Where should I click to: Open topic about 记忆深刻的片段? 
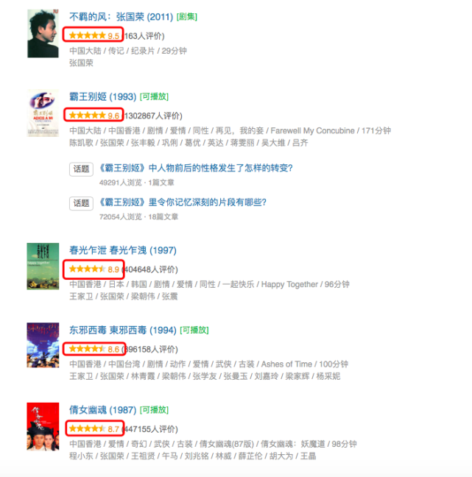tap(183, 202)
